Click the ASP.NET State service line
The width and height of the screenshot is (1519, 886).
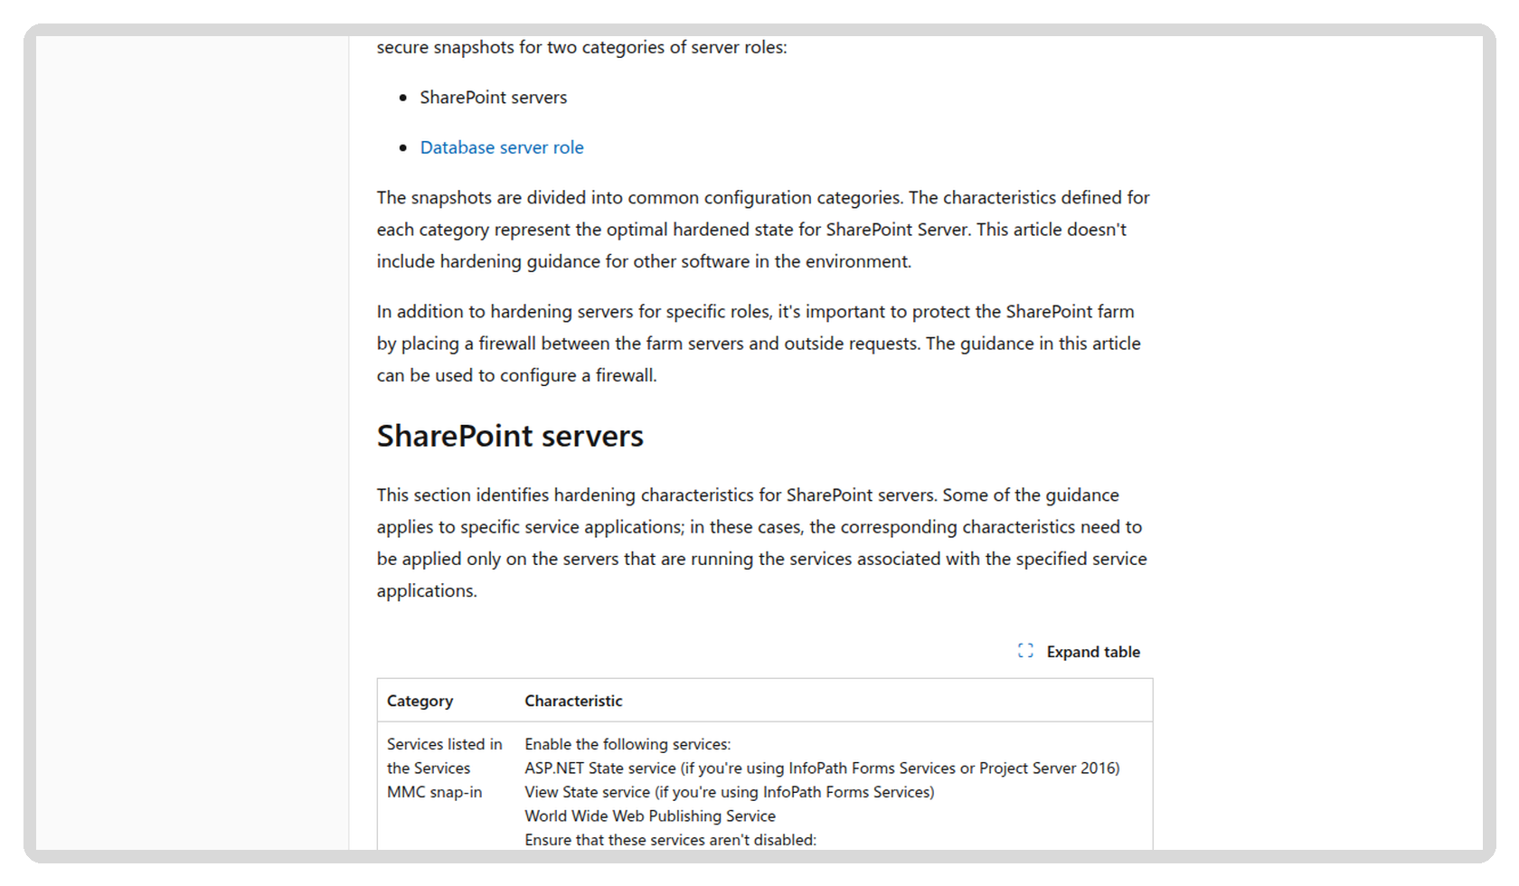tap(822, 768)
